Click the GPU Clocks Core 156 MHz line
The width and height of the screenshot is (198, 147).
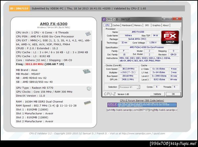[44, 92]
